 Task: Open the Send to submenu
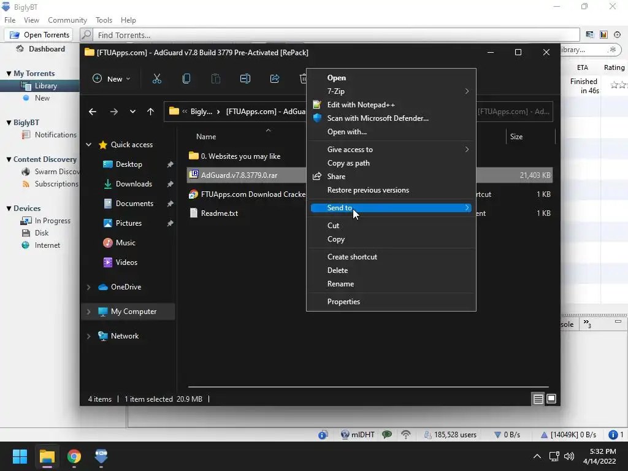[391, 208]
